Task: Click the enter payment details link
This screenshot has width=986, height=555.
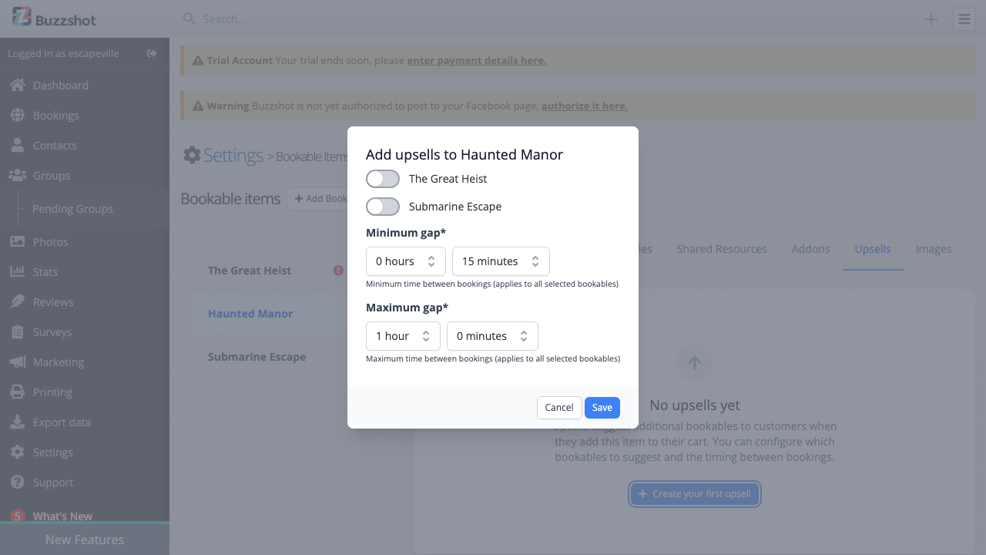Action: tap(476, 60)
